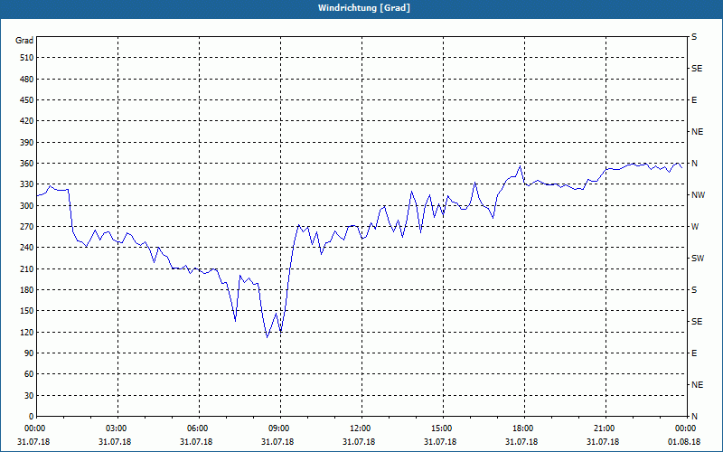
Task: Pick the 360 degree axis label
Action: click(27, 164)
